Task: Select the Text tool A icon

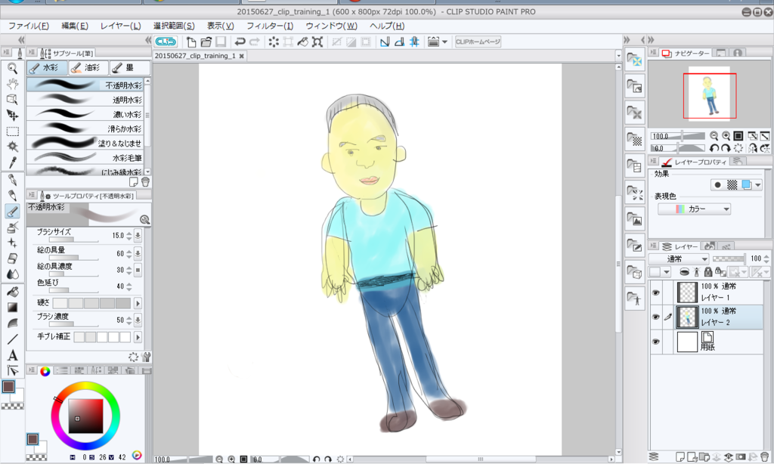Action: coord(12,355)
